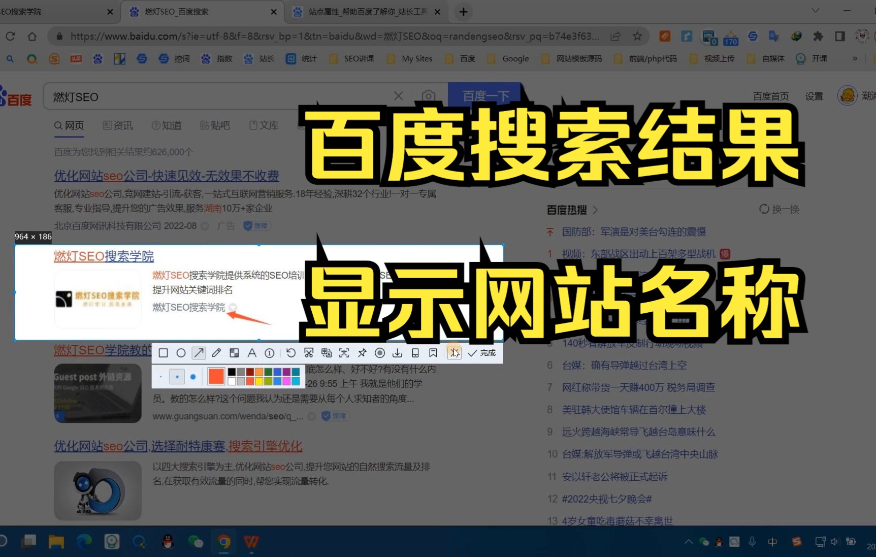Choose the medium brush size dot

click(x=177, y=377)
